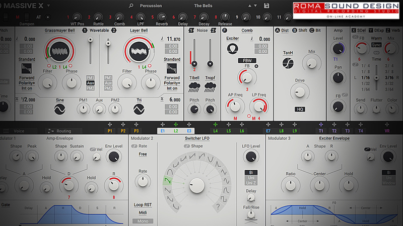Viewport: 403px width, 226px height.
Task: Open the Percussion category dropdown
Action: [151, 6]
